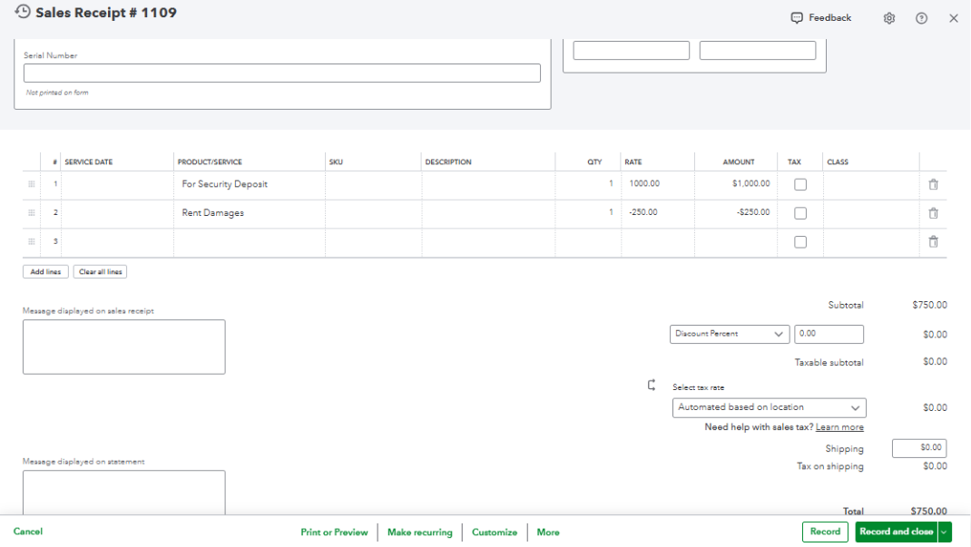Click the Serial Number input field

(x=282, y=73)
